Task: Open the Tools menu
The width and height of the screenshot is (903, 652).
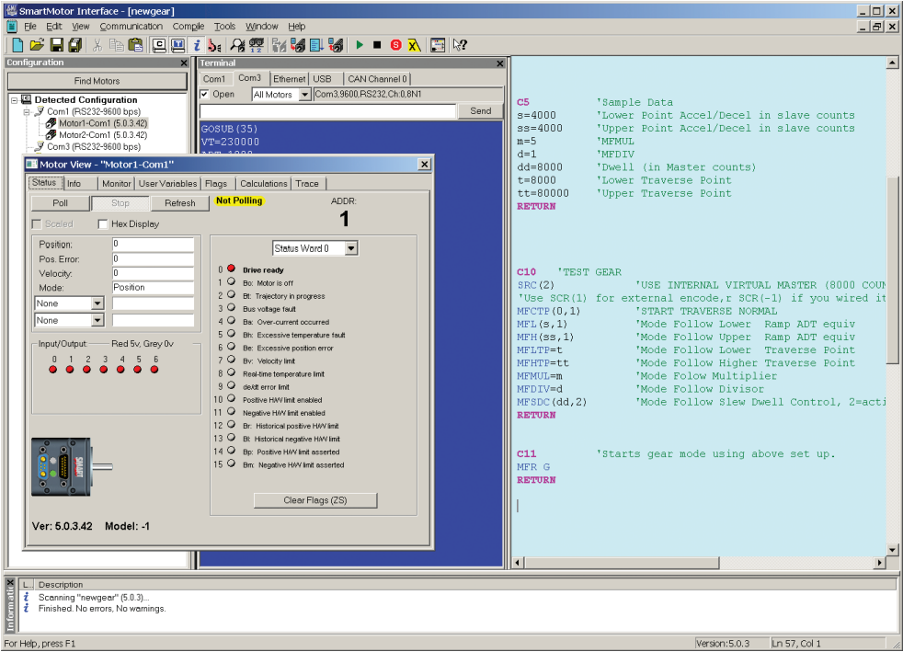Action: [x=224, y=27]
